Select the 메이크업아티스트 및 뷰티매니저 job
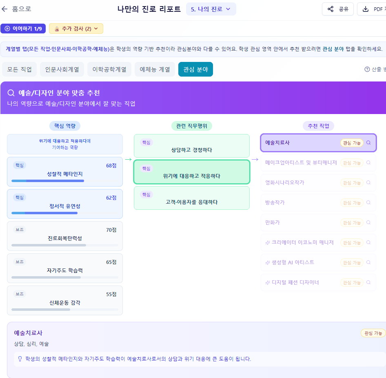 click(318, 163)
